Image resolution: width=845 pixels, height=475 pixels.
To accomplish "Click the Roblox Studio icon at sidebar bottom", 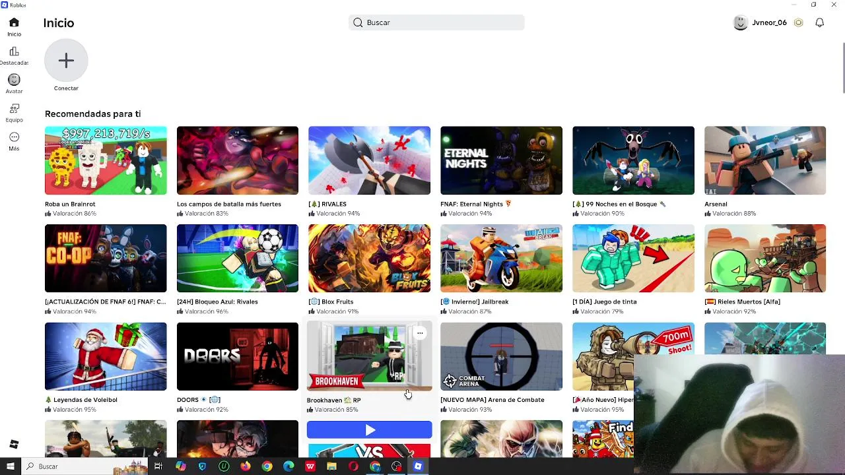I will [14, 444].
